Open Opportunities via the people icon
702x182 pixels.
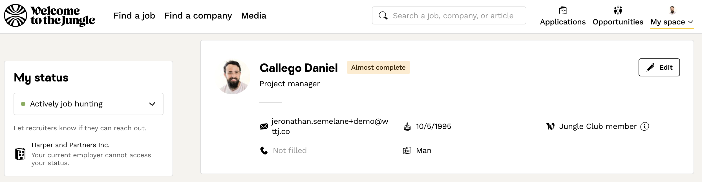618,10
